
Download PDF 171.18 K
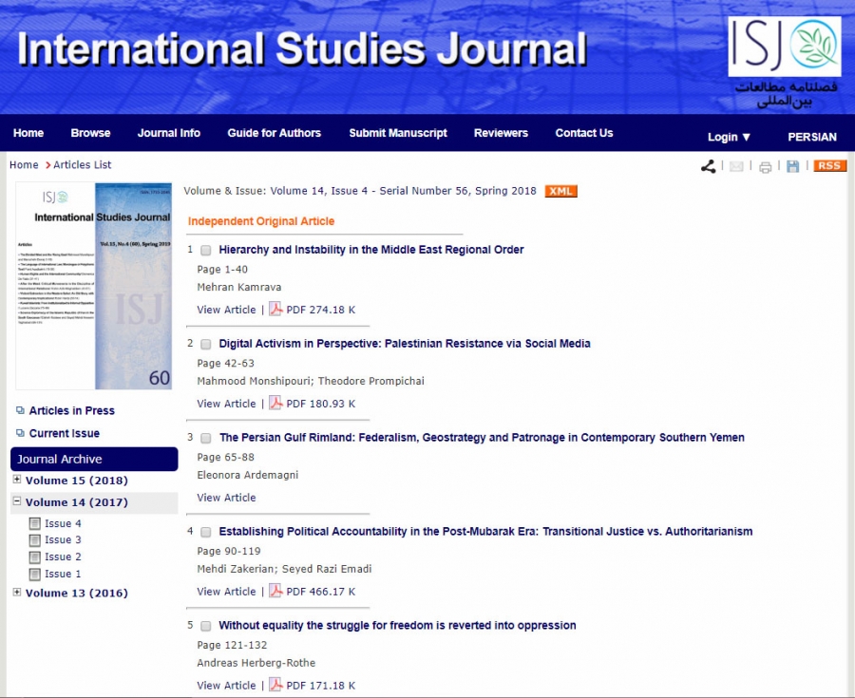(x=321, y=686)
